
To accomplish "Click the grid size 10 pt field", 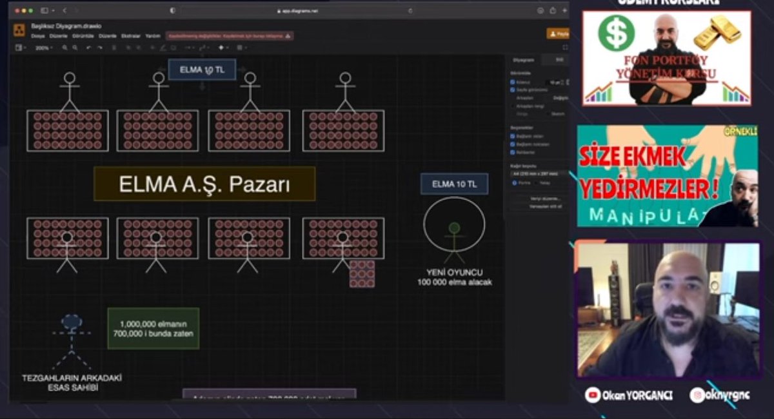I will 555,83.
